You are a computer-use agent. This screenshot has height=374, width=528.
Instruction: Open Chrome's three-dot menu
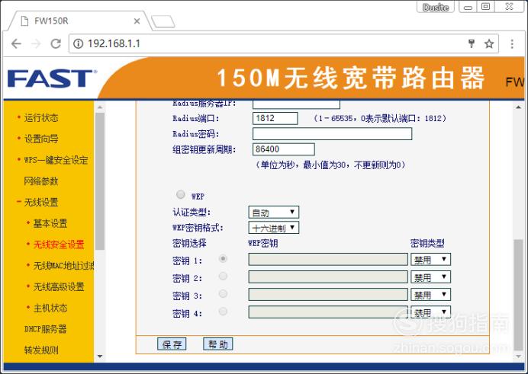(512, 43)
